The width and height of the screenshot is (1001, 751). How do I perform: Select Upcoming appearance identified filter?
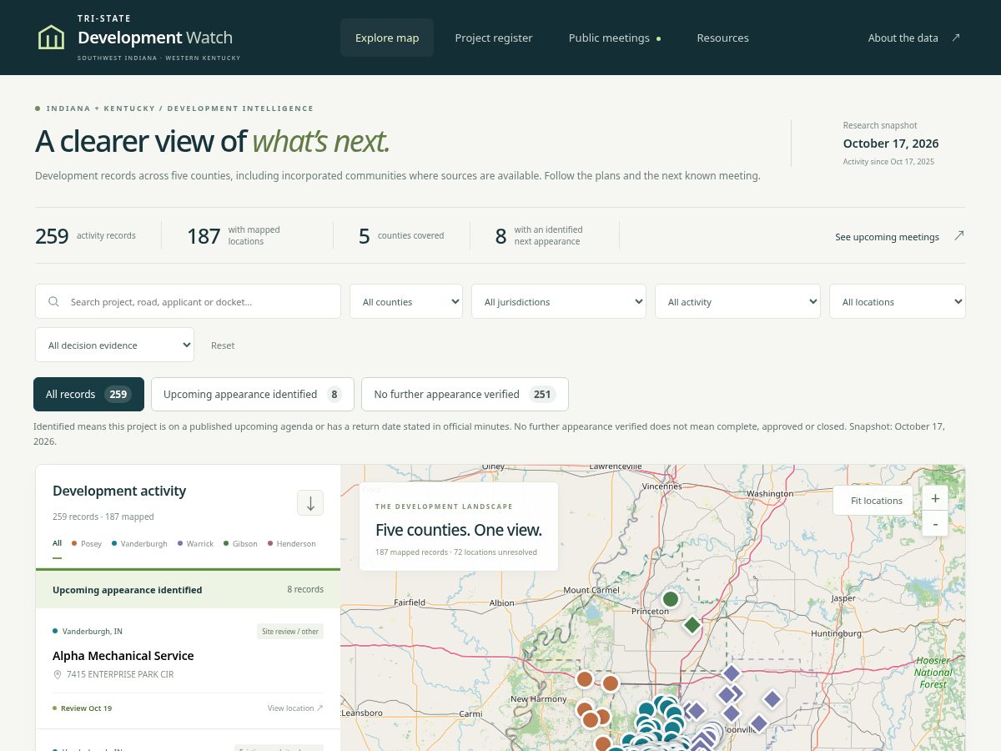(253, 394)
